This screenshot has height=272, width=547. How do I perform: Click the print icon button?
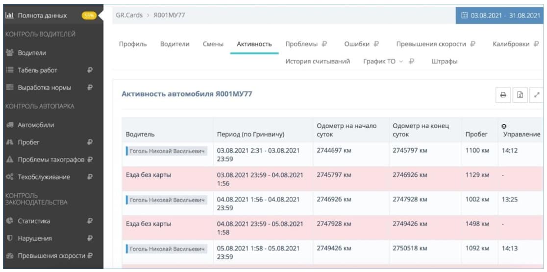(503, 95)
